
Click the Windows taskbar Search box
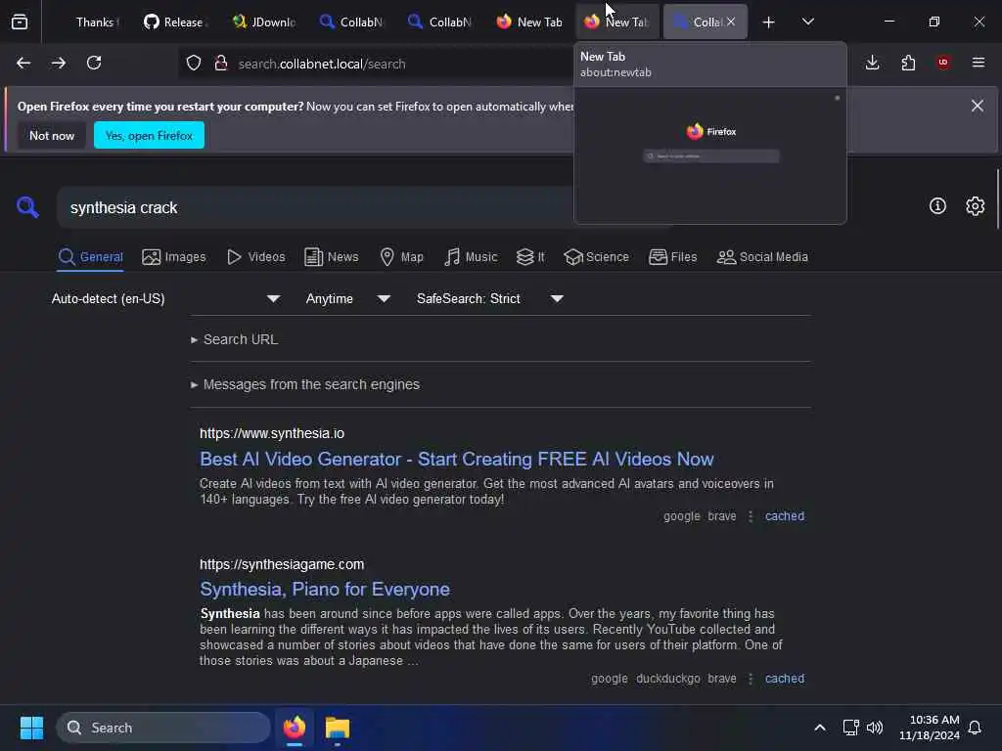click(x=163, y=728)
